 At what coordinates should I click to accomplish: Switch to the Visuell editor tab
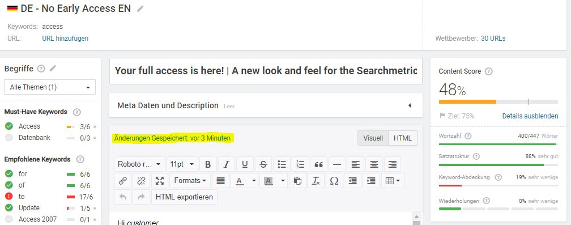pyautogui.click(x=373, y=138)
